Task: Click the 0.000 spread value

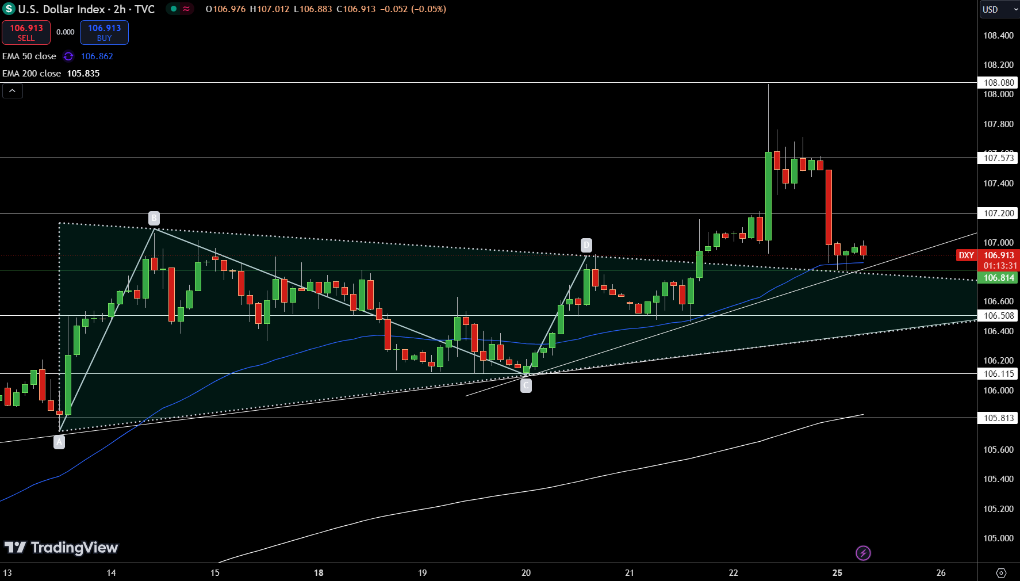Action: (x=66, y=32)
